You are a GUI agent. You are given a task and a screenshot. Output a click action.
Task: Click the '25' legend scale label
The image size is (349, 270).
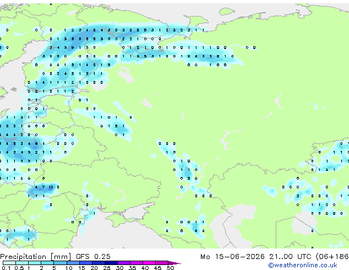coord(107,268)
